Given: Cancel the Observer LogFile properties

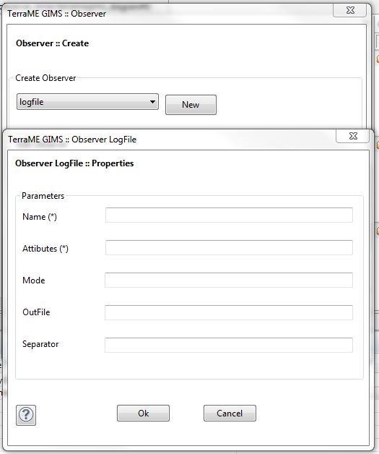Looking at the screenshot, I should point(230,414).
